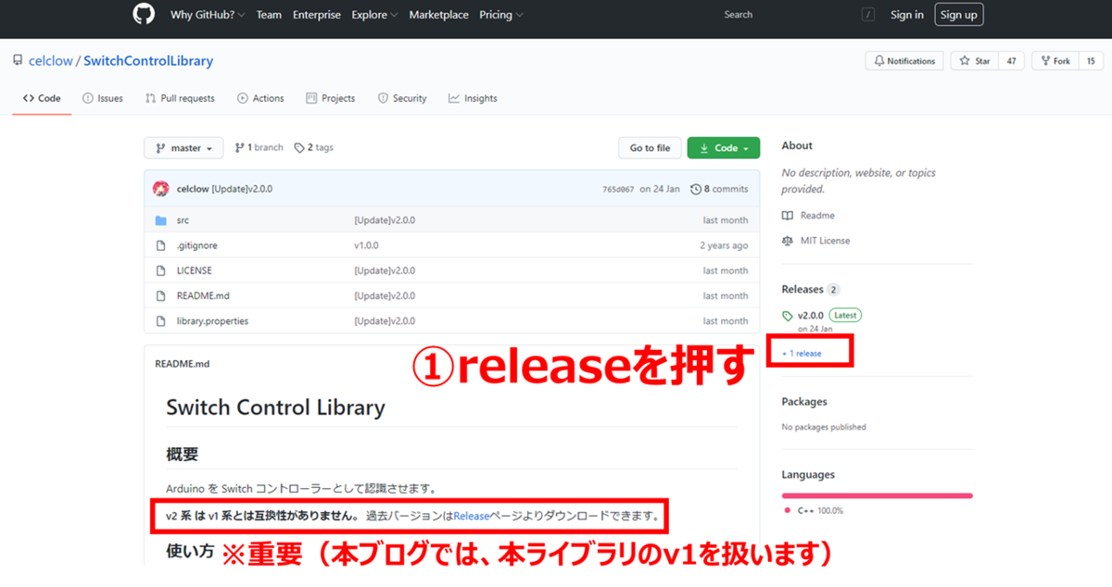Screen dimensions: 1112x587
Task: View the 47 stargazers count
Action: click(x=1011, y=61)
